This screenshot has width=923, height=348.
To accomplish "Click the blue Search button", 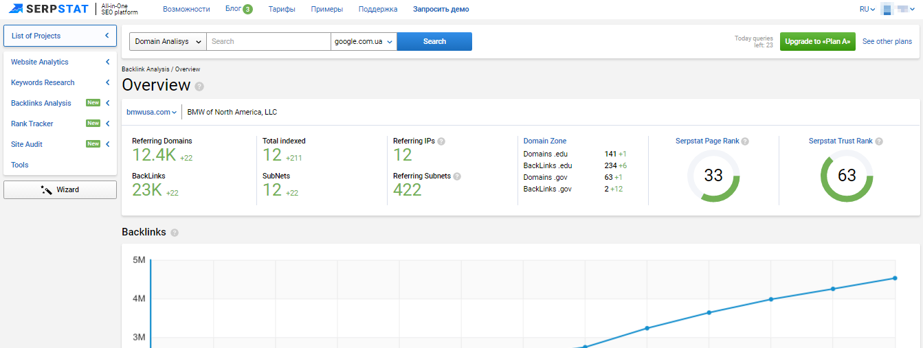I will tap(434, 41).
